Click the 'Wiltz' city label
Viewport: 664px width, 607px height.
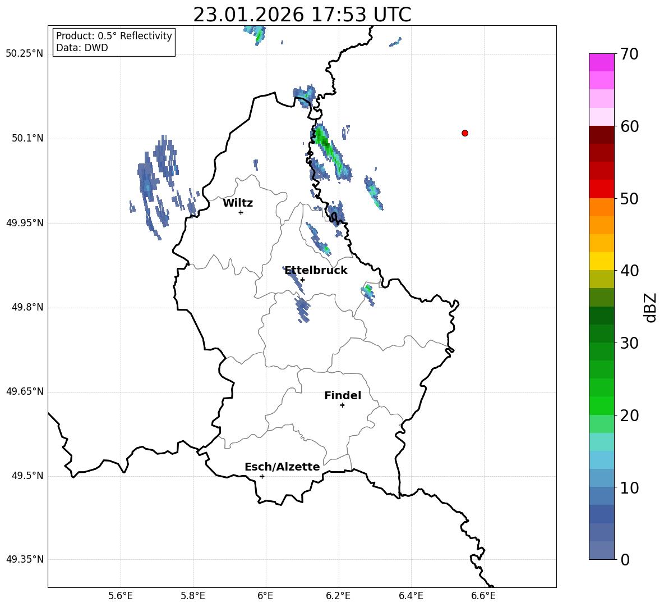click(238, 203)
